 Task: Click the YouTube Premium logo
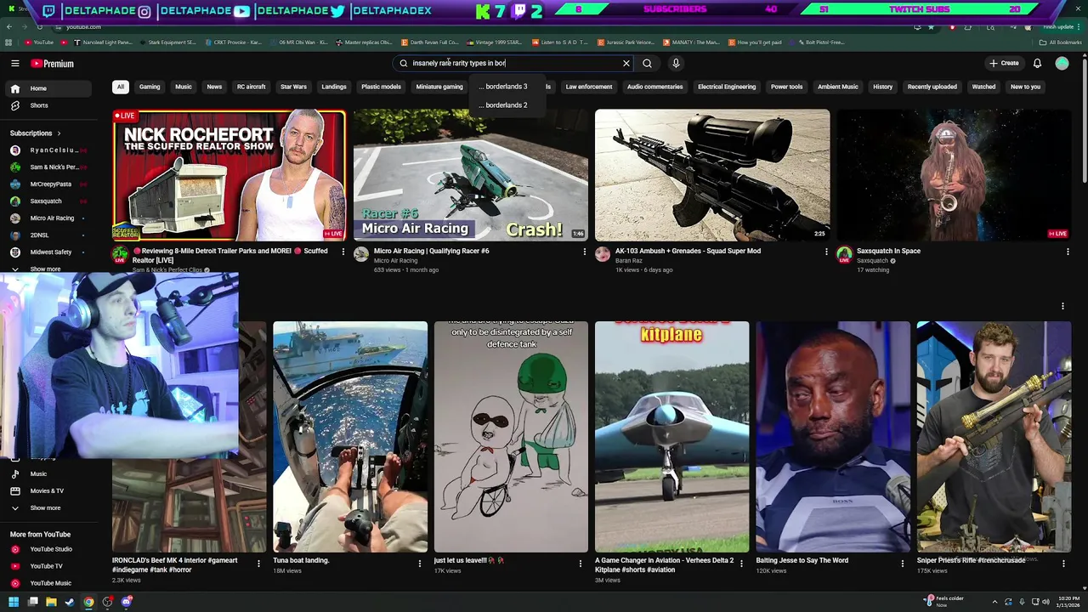point(53,64)
